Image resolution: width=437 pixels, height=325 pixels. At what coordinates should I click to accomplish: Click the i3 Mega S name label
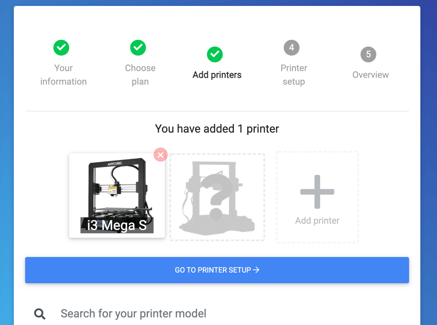[117, 225]
